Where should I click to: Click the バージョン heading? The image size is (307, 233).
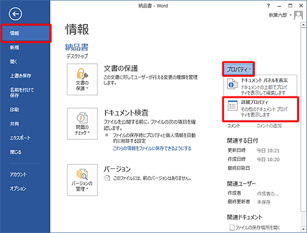click(117, 169)
